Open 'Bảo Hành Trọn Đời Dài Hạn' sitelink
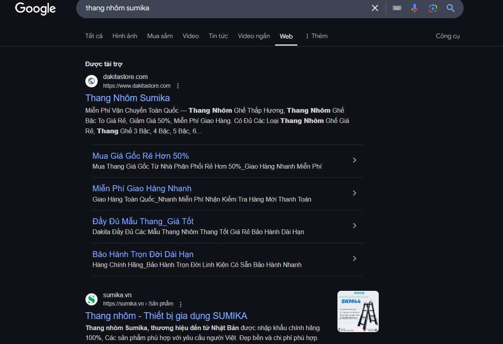Viewport: 503px width, 344px height. coord(143,254)
